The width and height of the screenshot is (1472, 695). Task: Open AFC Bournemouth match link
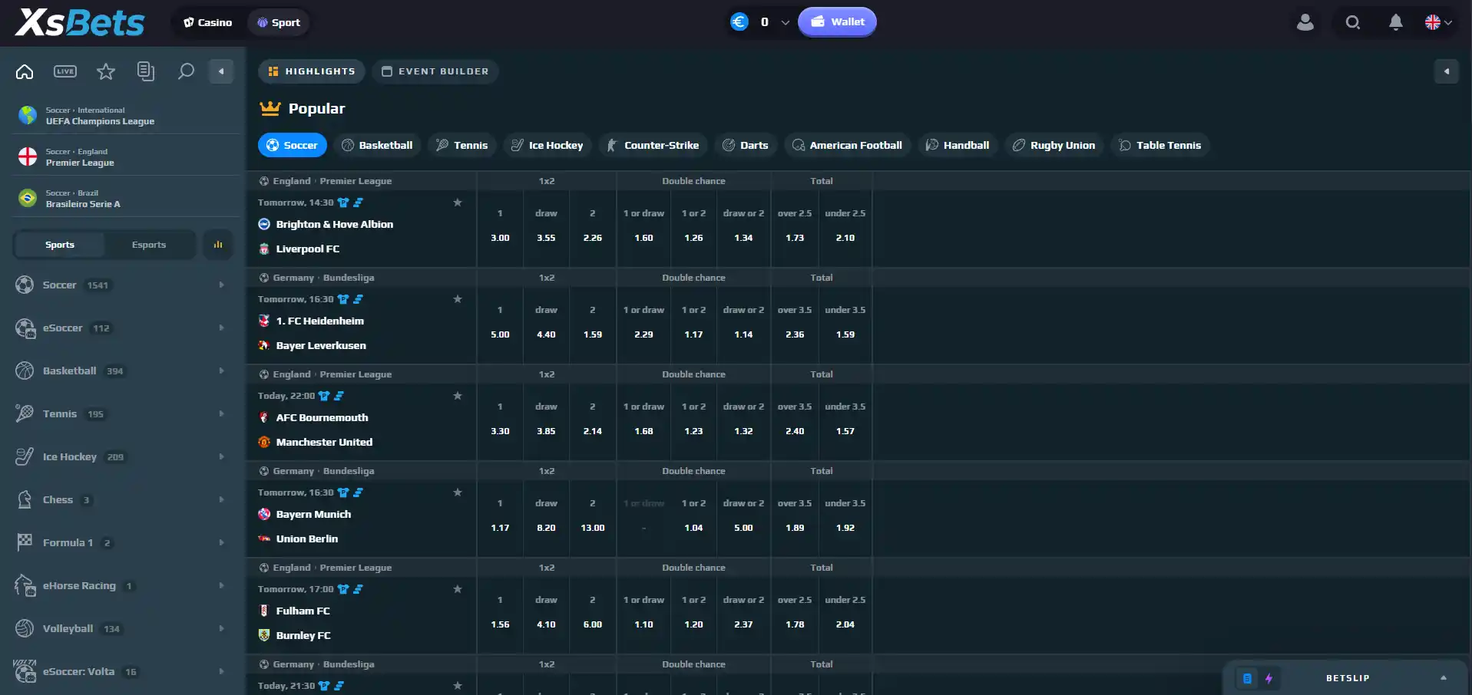click(x=323, y=417)
